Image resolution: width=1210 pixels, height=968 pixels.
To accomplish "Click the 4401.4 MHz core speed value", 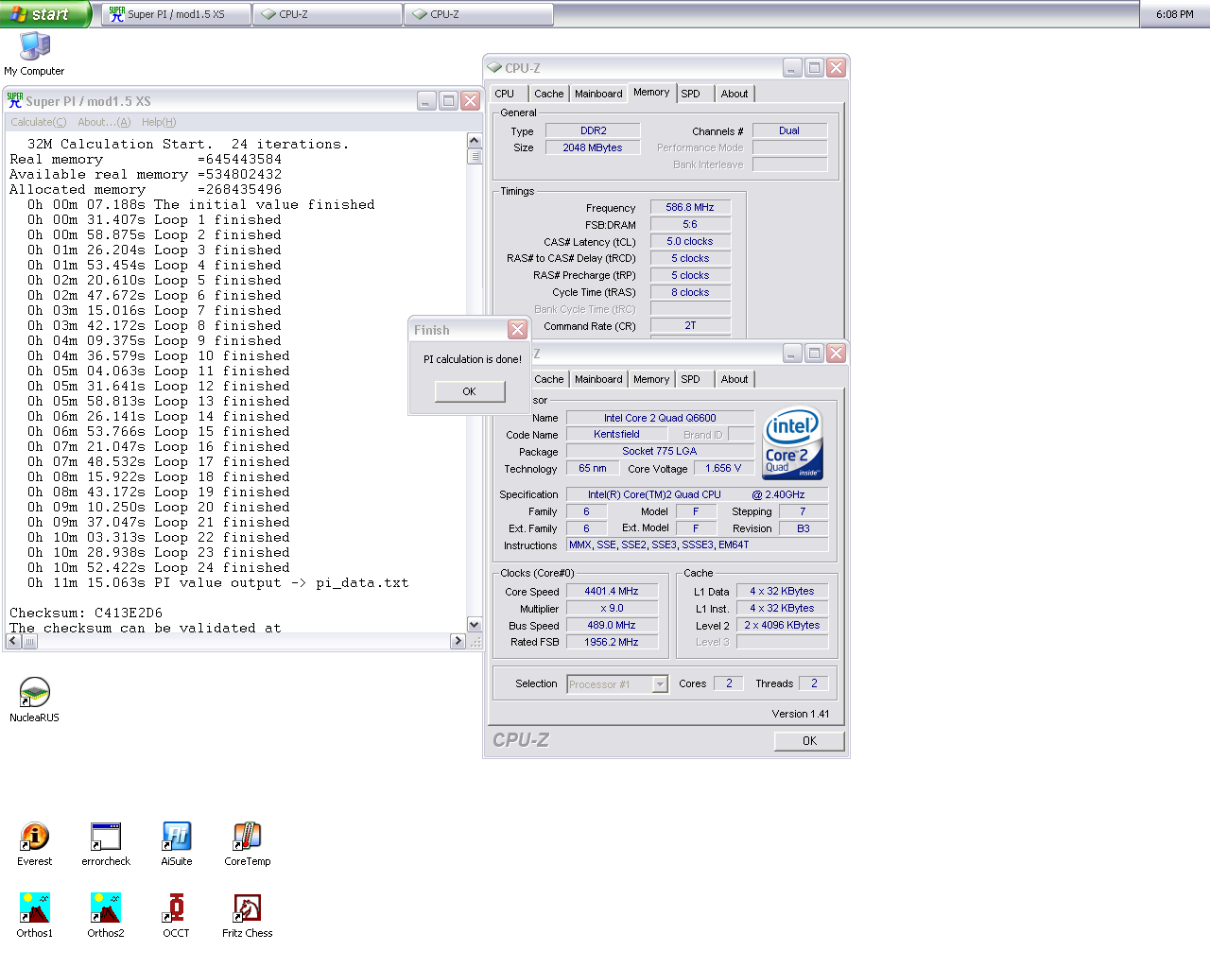I will coord(612,592).
